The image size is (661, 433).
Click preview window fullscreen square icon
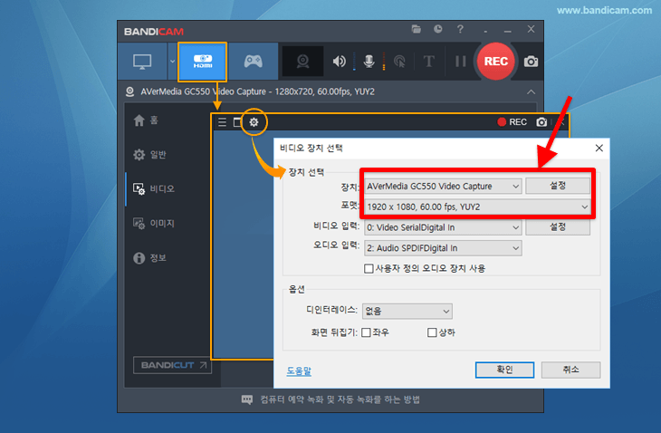tap(237, 122)
